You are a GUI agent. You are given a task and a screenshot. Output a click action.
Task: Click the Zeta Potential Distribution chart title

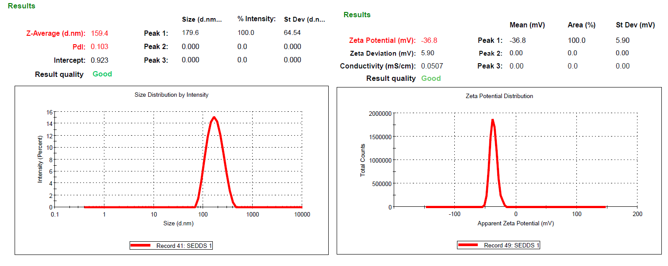coord(499,96)
